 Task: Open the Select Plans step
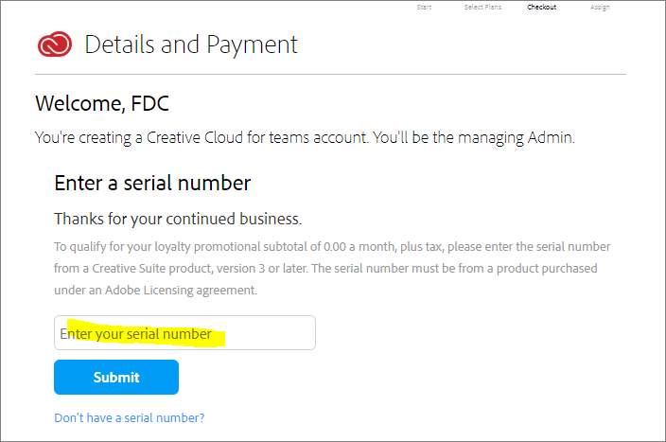[x=482, y=8]
